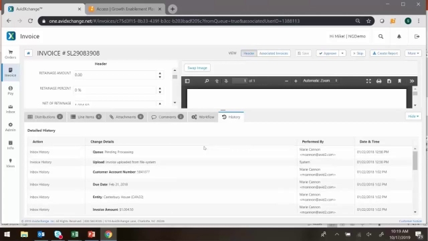Open Inbox in the left sidebar
This screenshot has width=428, height=241.
[x=11, y=108]
